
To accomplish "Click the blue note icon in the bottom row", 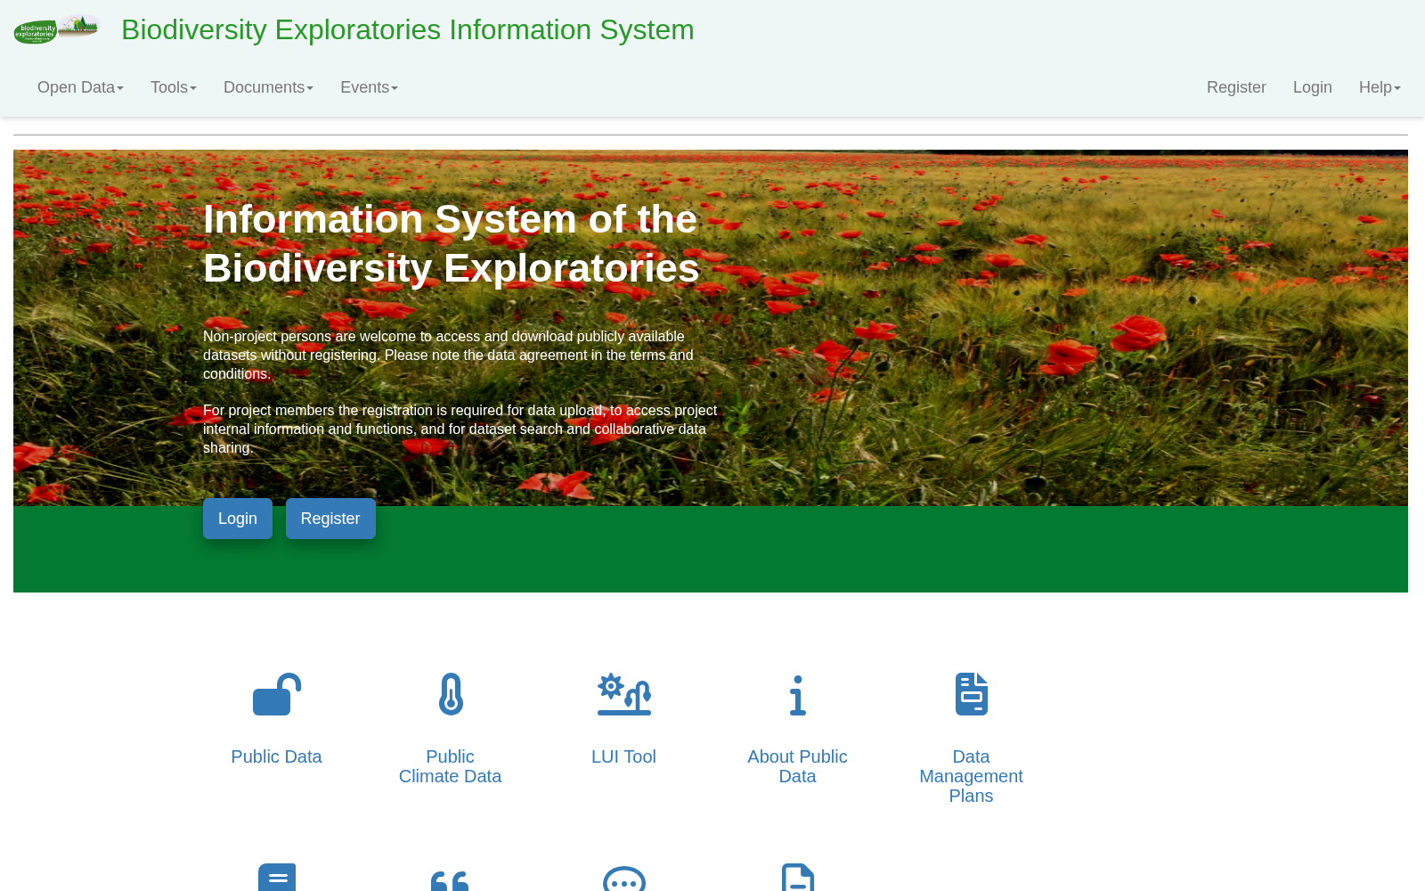I will (x=277, y=878).
